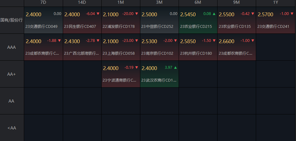This screenshot has width=296, height=141.
Task: Open the 23交通银行CD241 quote cell
Action: (275, 20)
